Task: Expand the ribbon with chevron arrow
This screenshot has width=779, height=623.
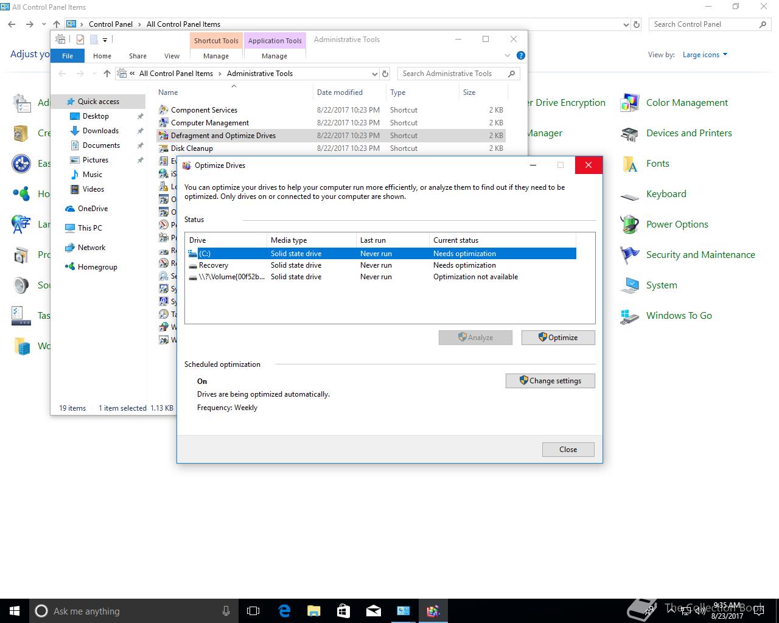Action: point(508,55)
